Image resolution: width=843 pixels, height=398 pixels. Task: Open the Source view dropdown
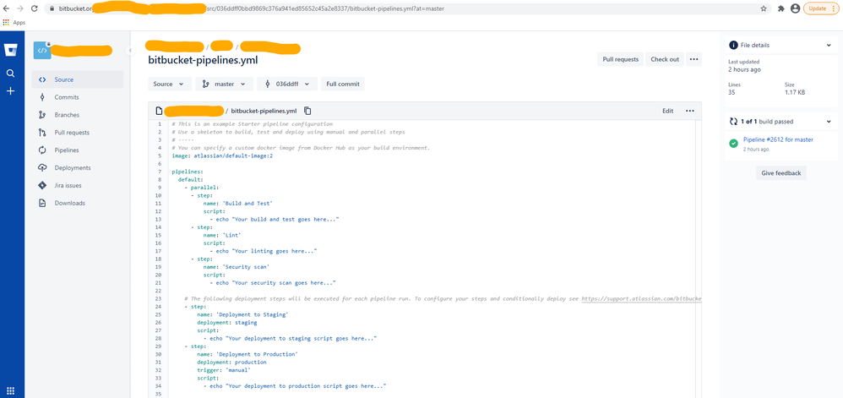(169, 84)
